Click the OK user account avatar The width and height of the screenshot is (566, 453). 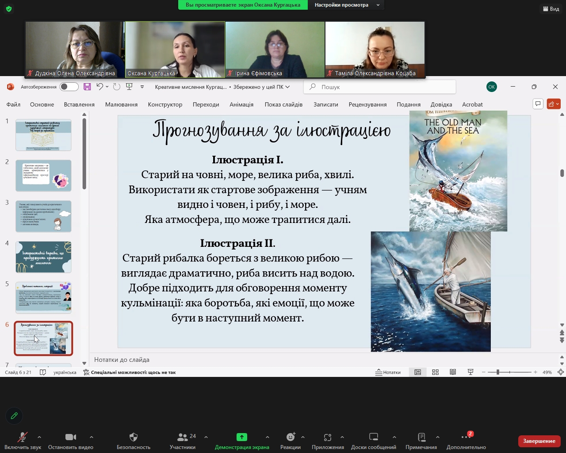point(491,87)
